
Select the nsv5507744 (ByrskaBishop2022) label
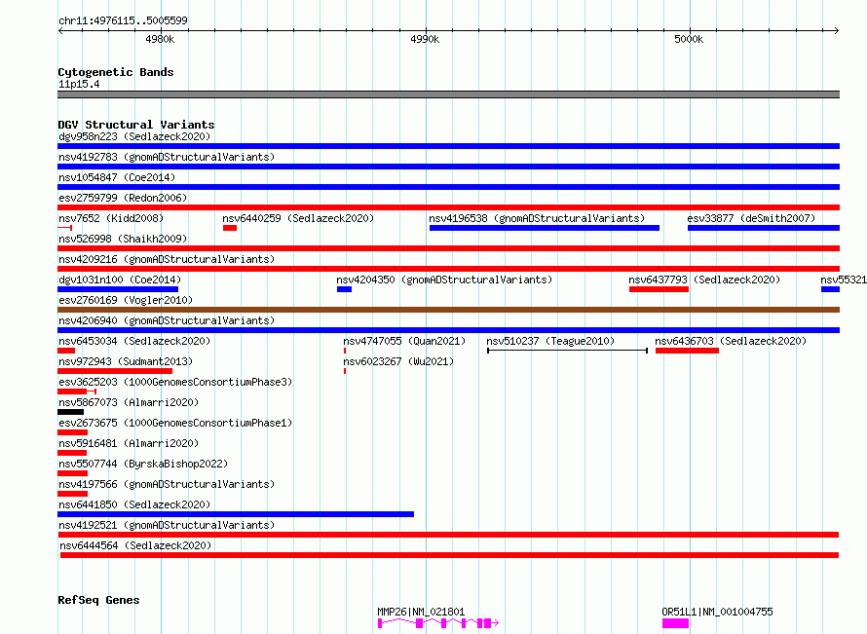[x=143, y=464]
